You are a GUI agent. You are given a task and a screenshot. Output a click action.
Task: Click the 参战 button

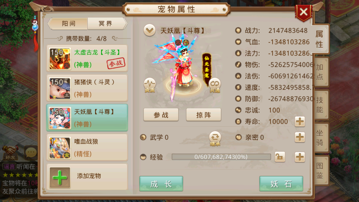click(x=161, y=115)
